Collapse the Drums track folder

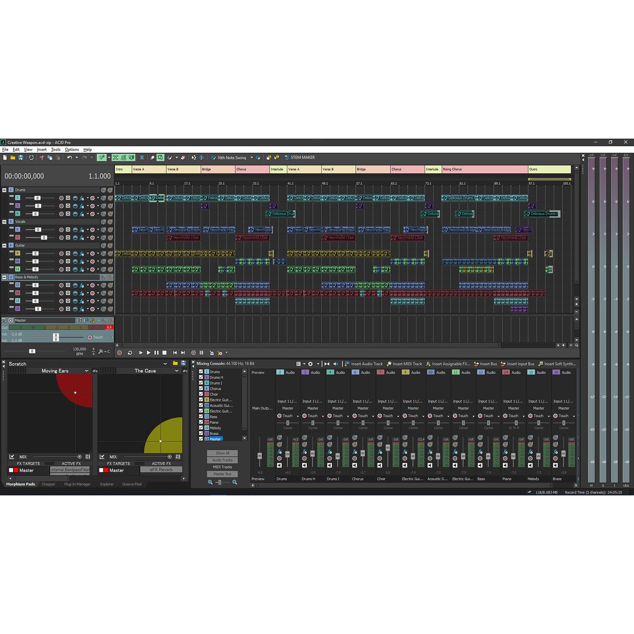(x=4, y=190)
